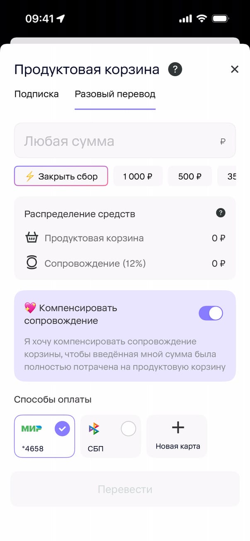Tap the help icon beside Продуктовая корзина title
The image size is (250, 541).
(175, 69)
